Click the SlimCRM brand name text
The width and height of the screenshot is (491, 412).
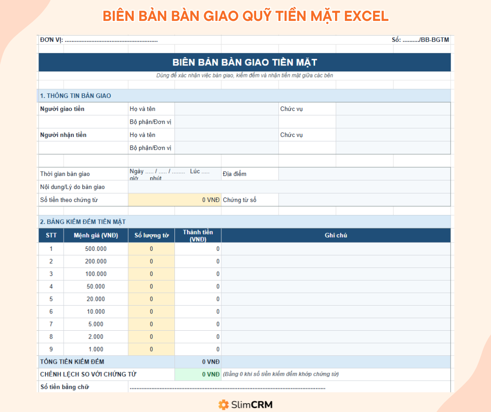coord(252,405)
